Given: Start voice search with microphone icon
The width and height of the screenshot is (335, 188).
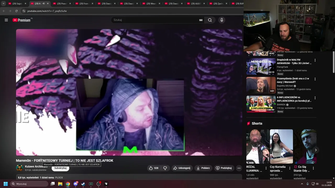Looking at the screenshot, I should [x=222, y=20].
